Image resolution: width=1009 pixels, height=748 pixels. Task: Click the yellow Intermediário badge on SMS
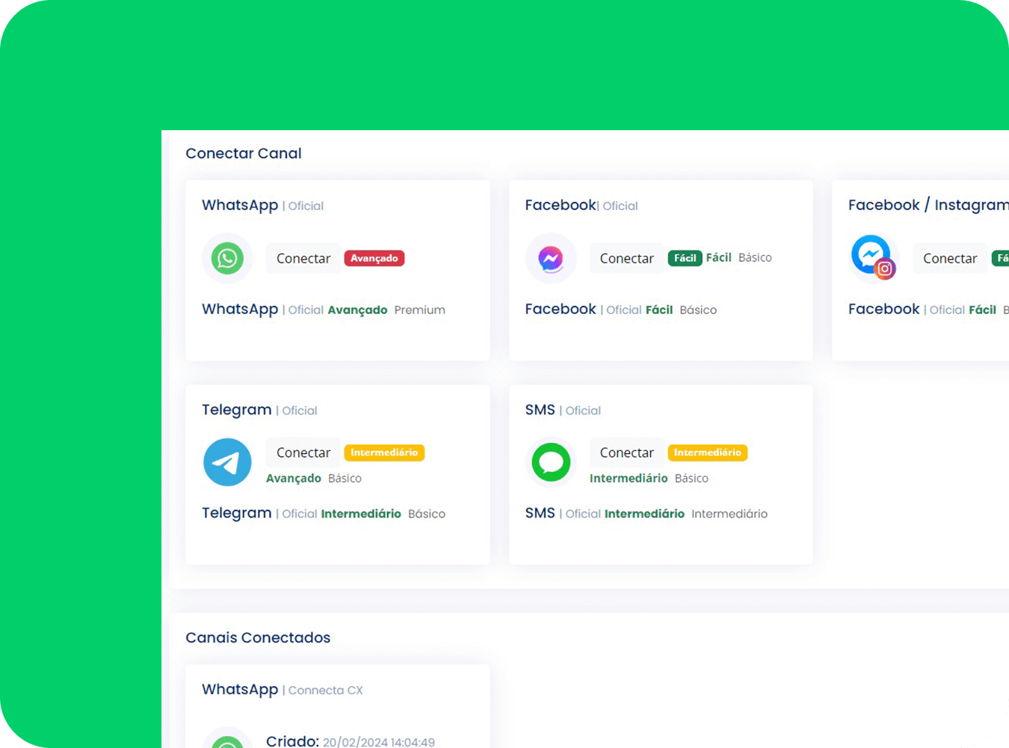pyautogui.click(x=707, y=453)
